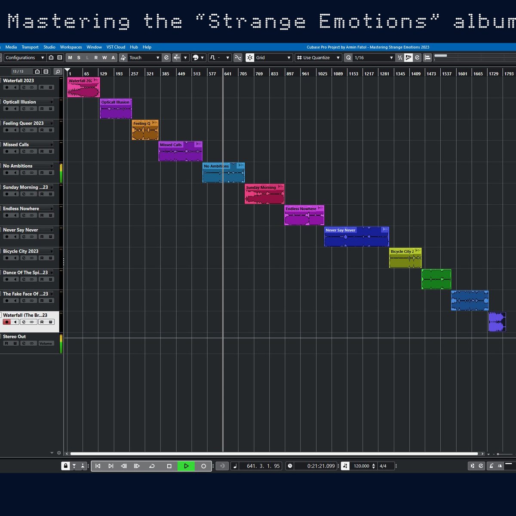The image size is (516, 516).
Task: Toggle global Write (W) automation button
Action: (x=104, y=58)
